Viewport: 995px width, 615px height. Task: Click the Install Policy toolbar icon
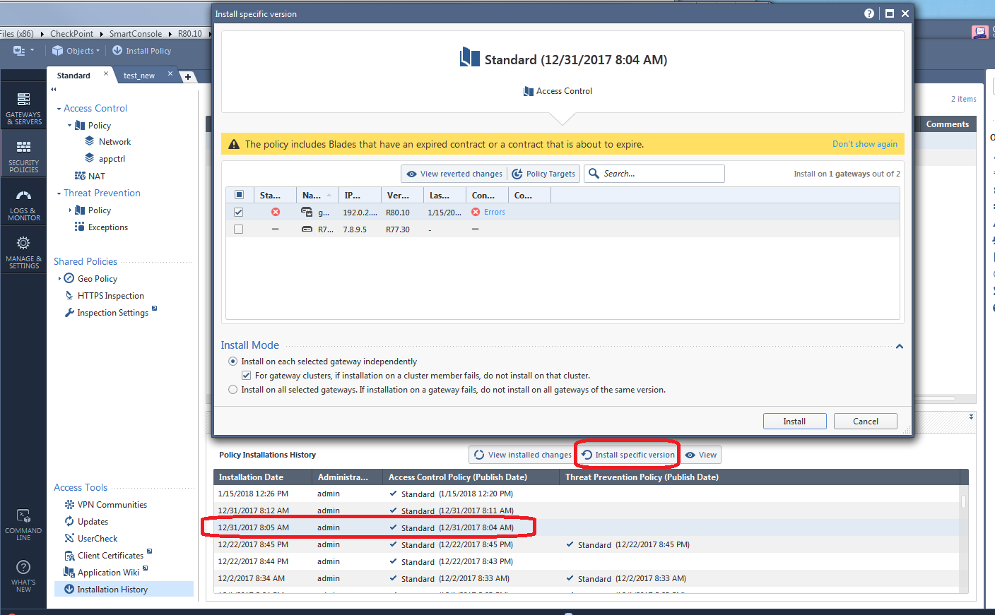(x=117, y=51)
